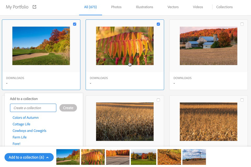Uncheck the orange sumac leaves photo checkbox
Viewport: 251px width, 167px height.
click(x=158, y=24)
